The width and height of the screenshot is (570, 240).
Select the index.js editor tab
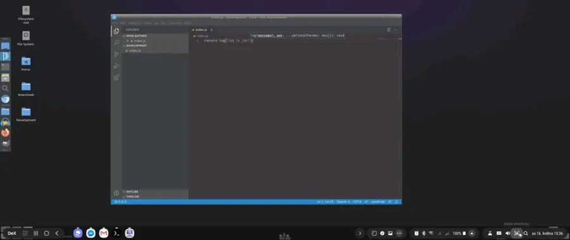[202, 30]
